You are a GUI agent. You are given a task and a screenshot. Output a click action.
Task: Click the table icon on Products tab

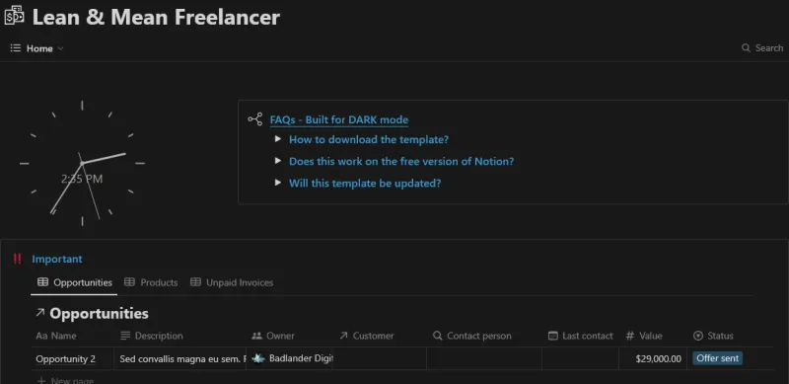coord(129,282)
